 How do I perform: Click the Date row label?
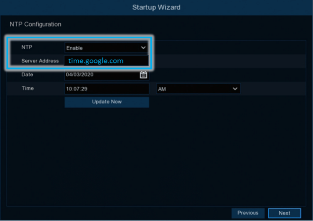27,74
